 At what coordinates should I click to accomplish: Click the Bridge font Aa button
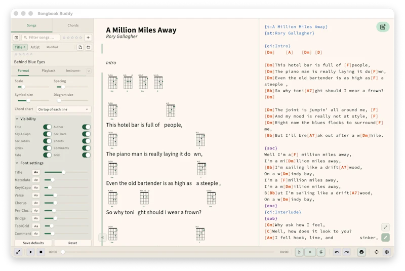pos(36,218)
